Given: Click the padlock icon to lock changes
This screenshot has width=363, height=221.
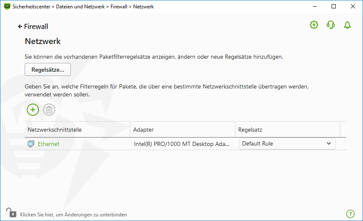Looking at the screenshot, I should click(x=10, y=213).
